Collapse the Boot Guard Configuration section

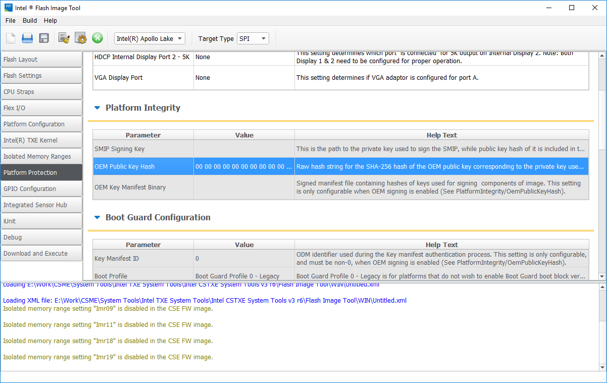tap(97, 217)
